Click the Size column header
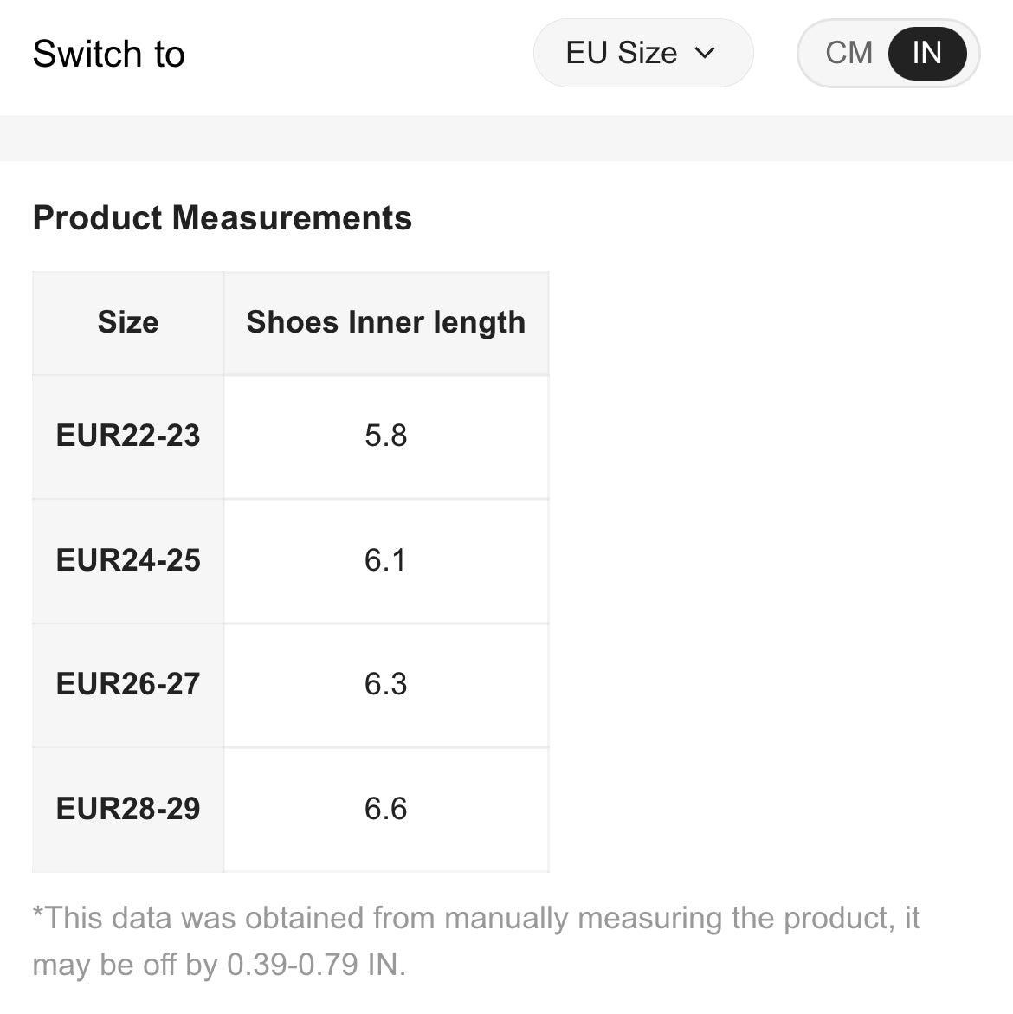The image size is (1013, 1014). click(x=128, y=322)
